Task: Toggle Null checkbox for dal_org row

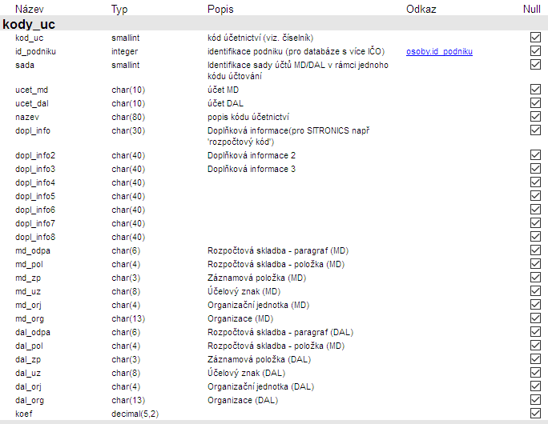Action: pyautogui.click(x=535, y=400)
